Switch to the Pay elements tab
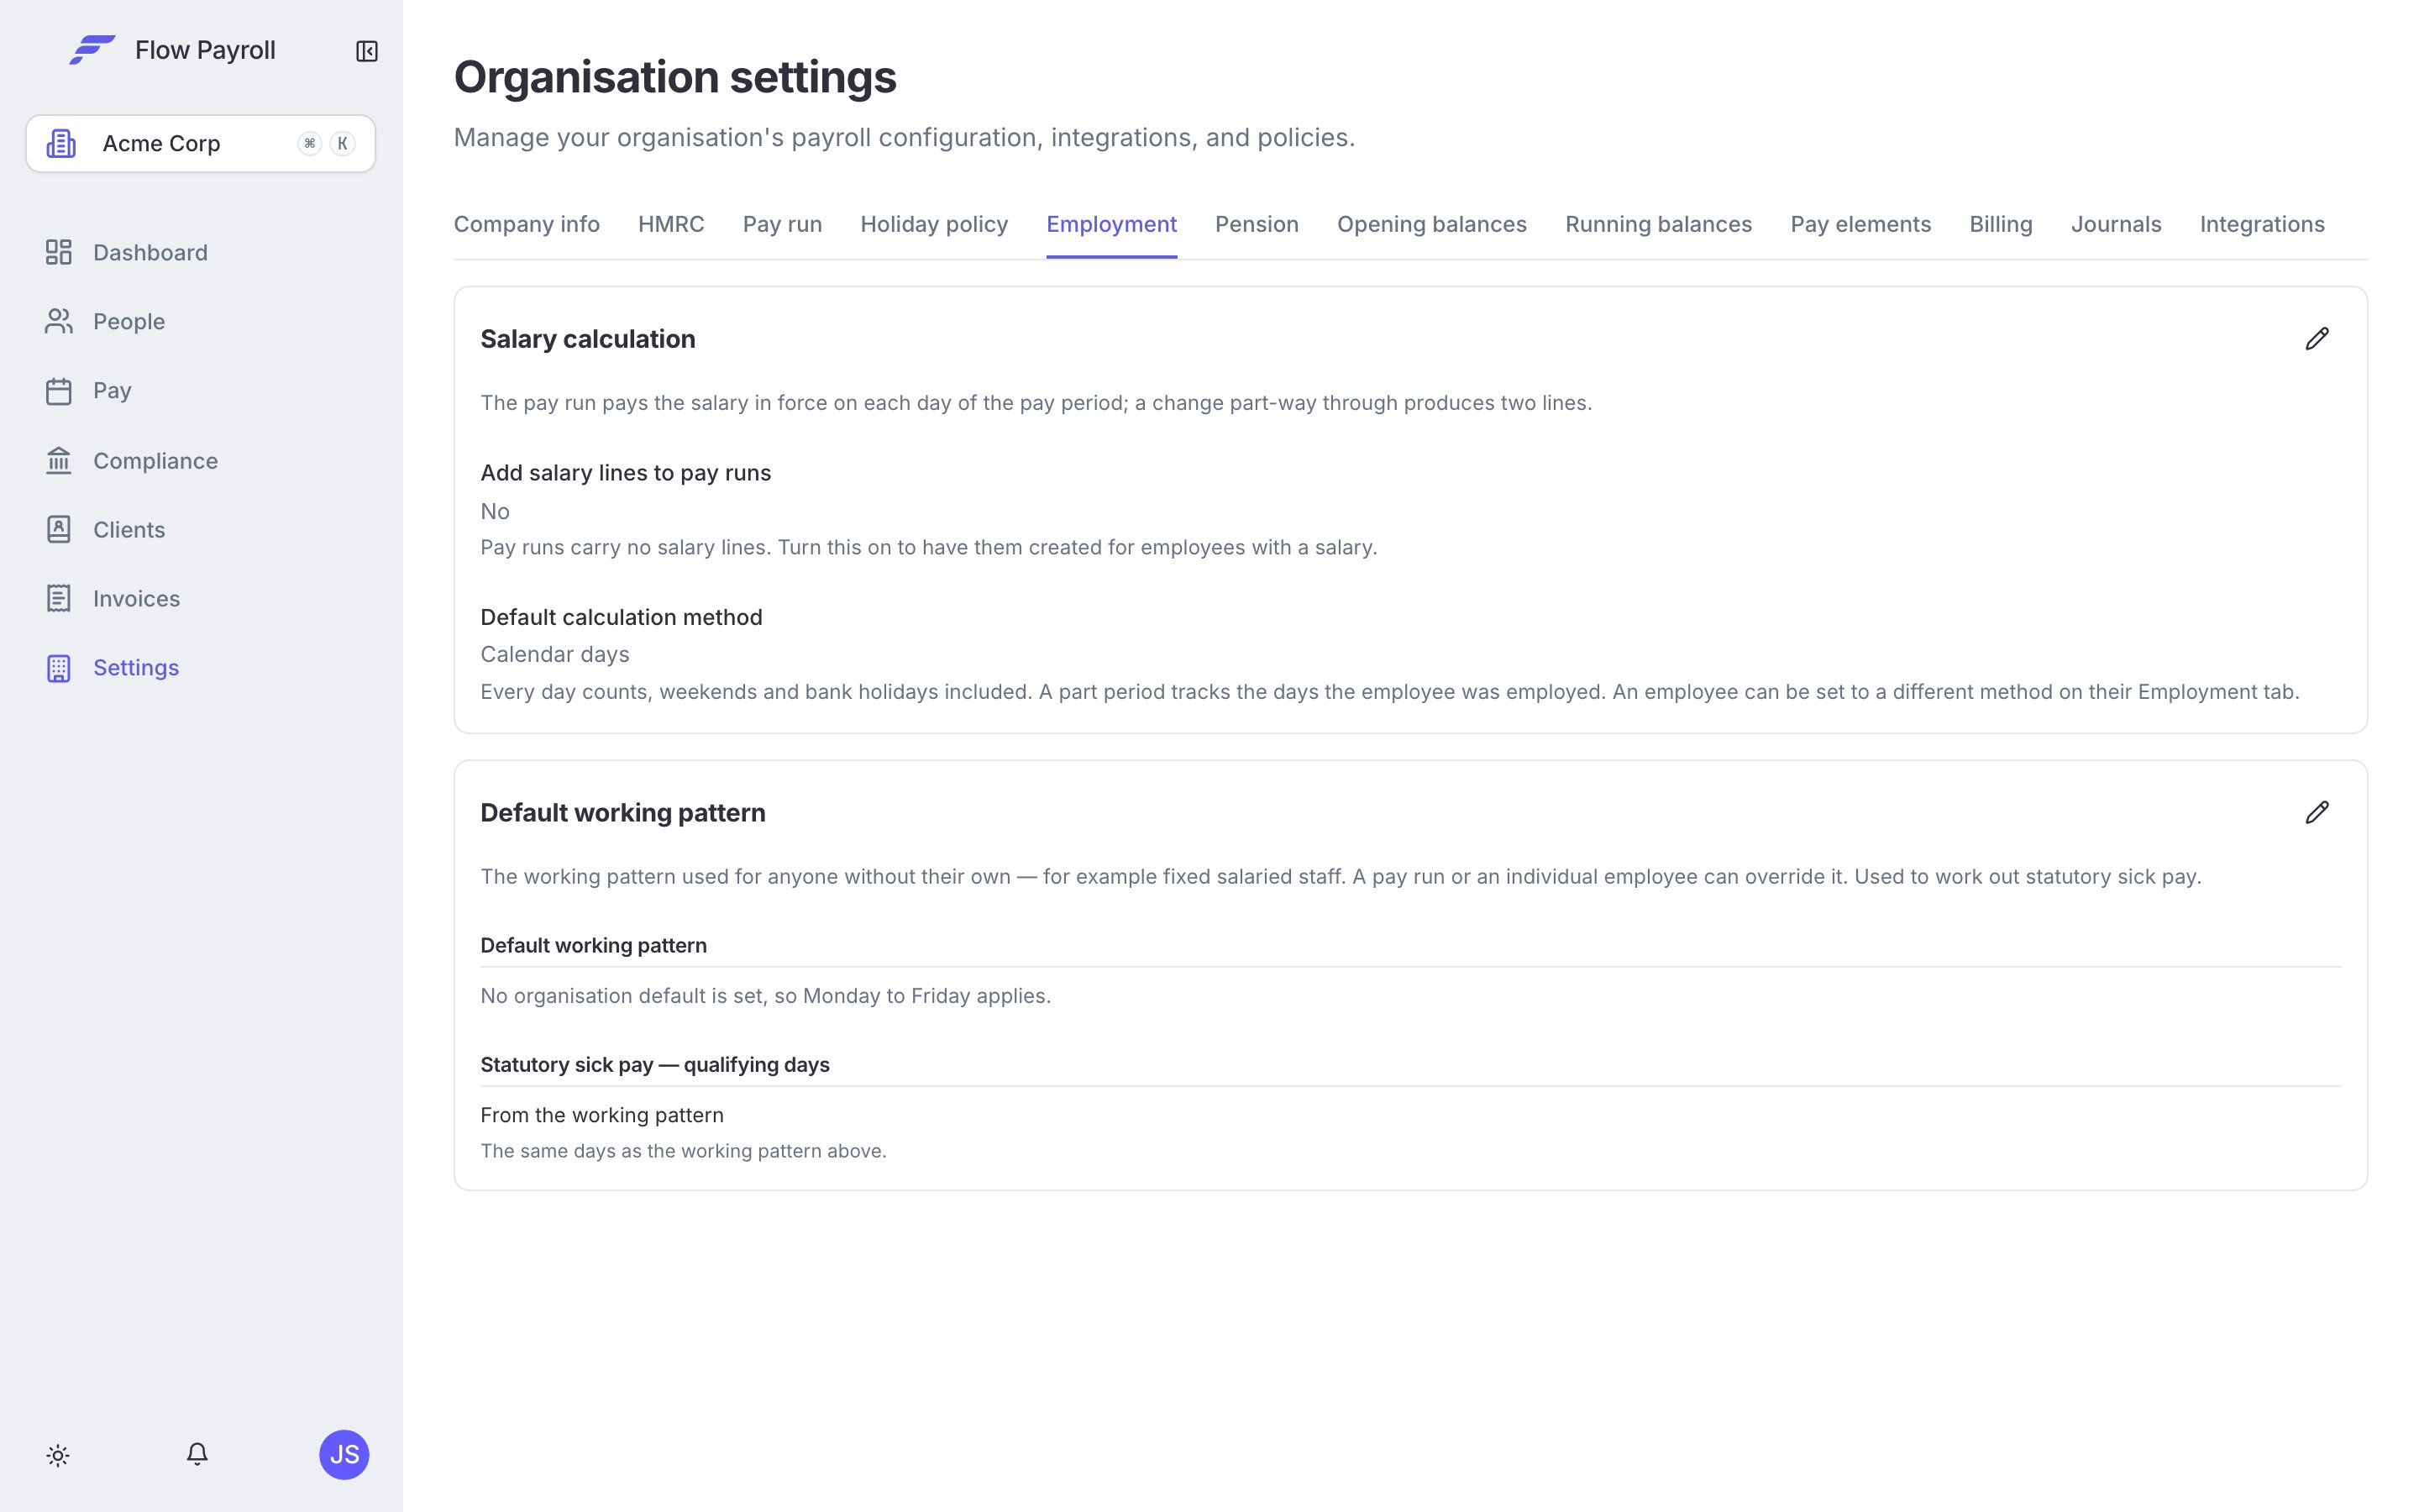The height and width of the screenshot is (1512, 2419). click(1860, 224)
